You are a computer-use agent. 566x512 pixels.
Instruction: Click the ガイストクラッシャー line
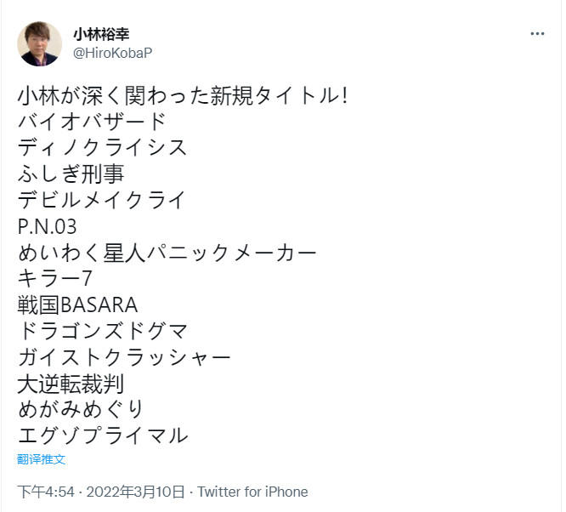pyautogui.click(x=124, y=357)
